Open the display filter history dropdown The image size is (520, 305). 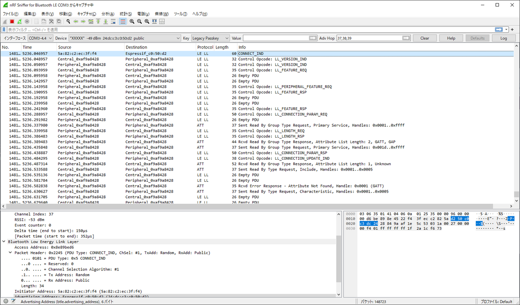tap(507, 29)
